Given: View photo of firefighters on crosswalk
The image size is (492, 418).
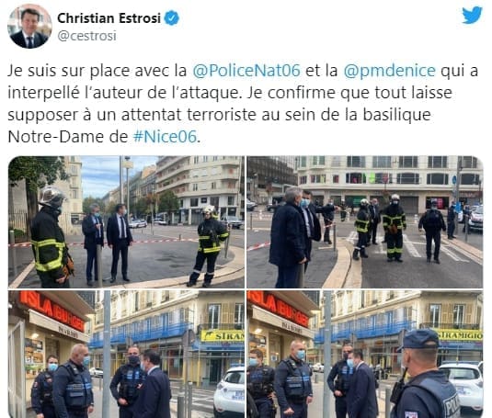Looking at the screenshot, I should [x=365, y=221].
